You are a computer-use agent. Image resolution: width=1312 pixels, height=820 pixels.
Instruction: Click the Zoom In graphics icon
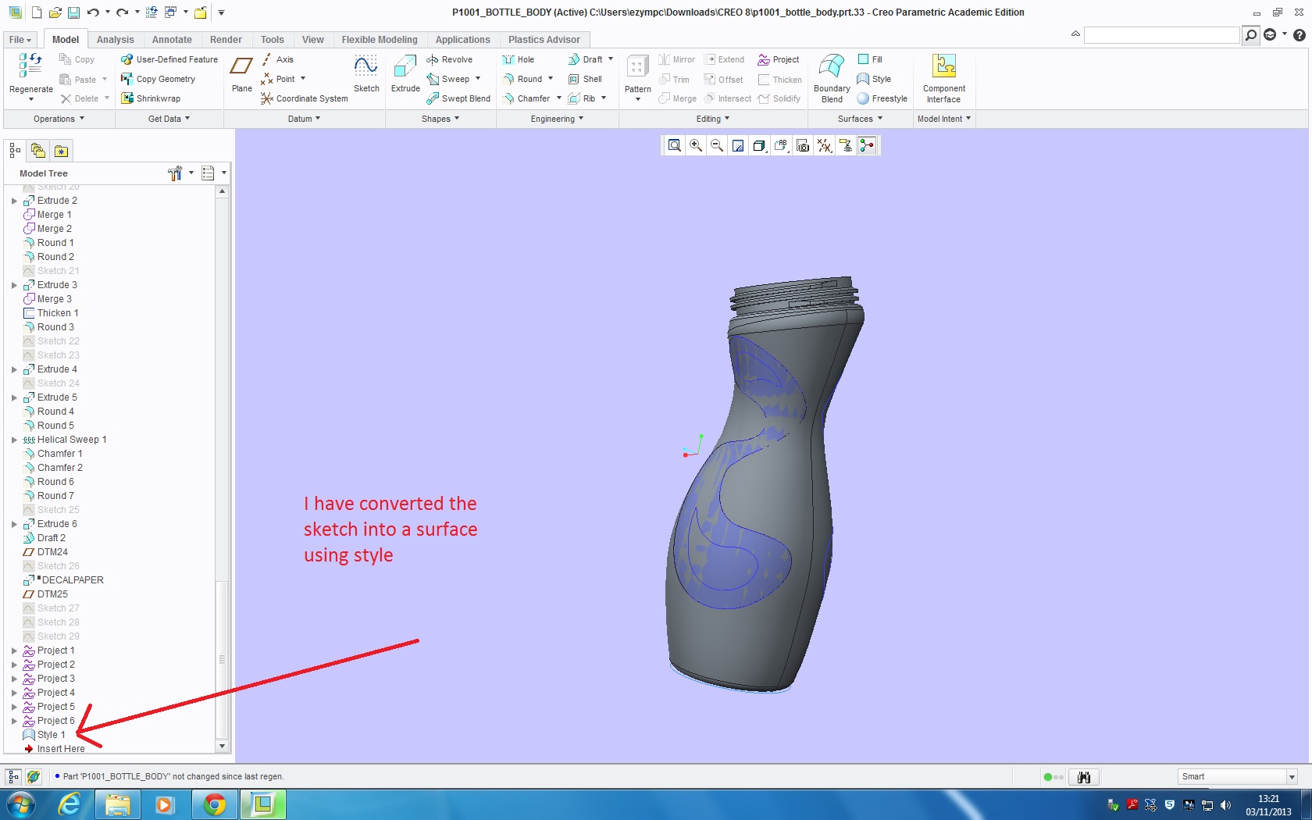tap(696, 145)
